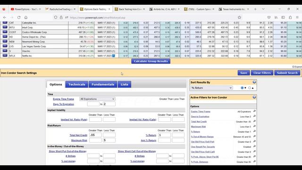Open the INTU row action icon
Viewport: 302px width, 170px height.
point(5,27)
